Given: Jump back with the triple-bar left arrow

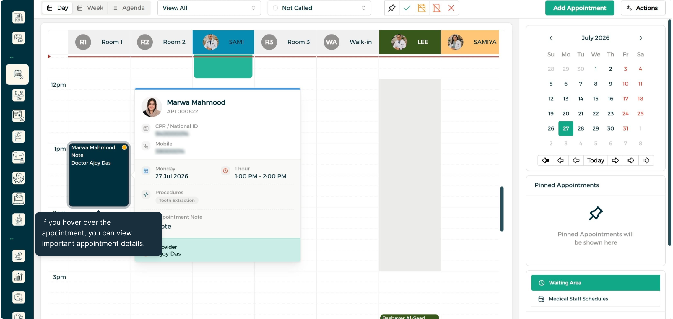Looking at the screenshot, I should click(545, 160).
